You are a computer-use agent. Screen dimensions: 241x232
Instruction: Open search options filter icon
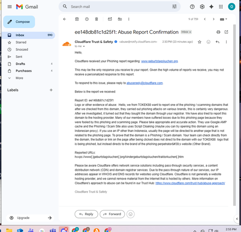(174, 7)
